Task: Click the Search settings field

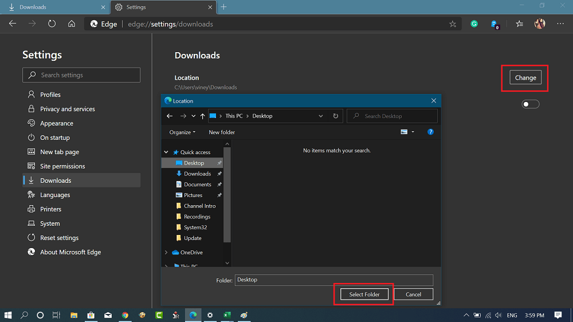Action: (81, 75)
